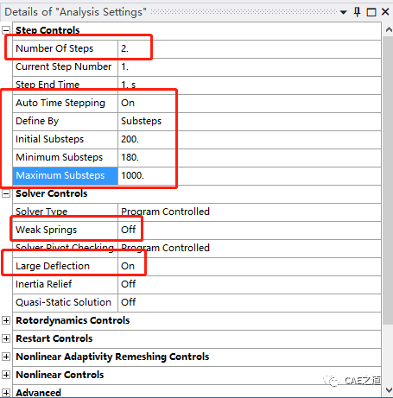Viewport: 393px width, 398px height.
Task: Open the Define By Substeps dropdown
Action: click(250, 122)
